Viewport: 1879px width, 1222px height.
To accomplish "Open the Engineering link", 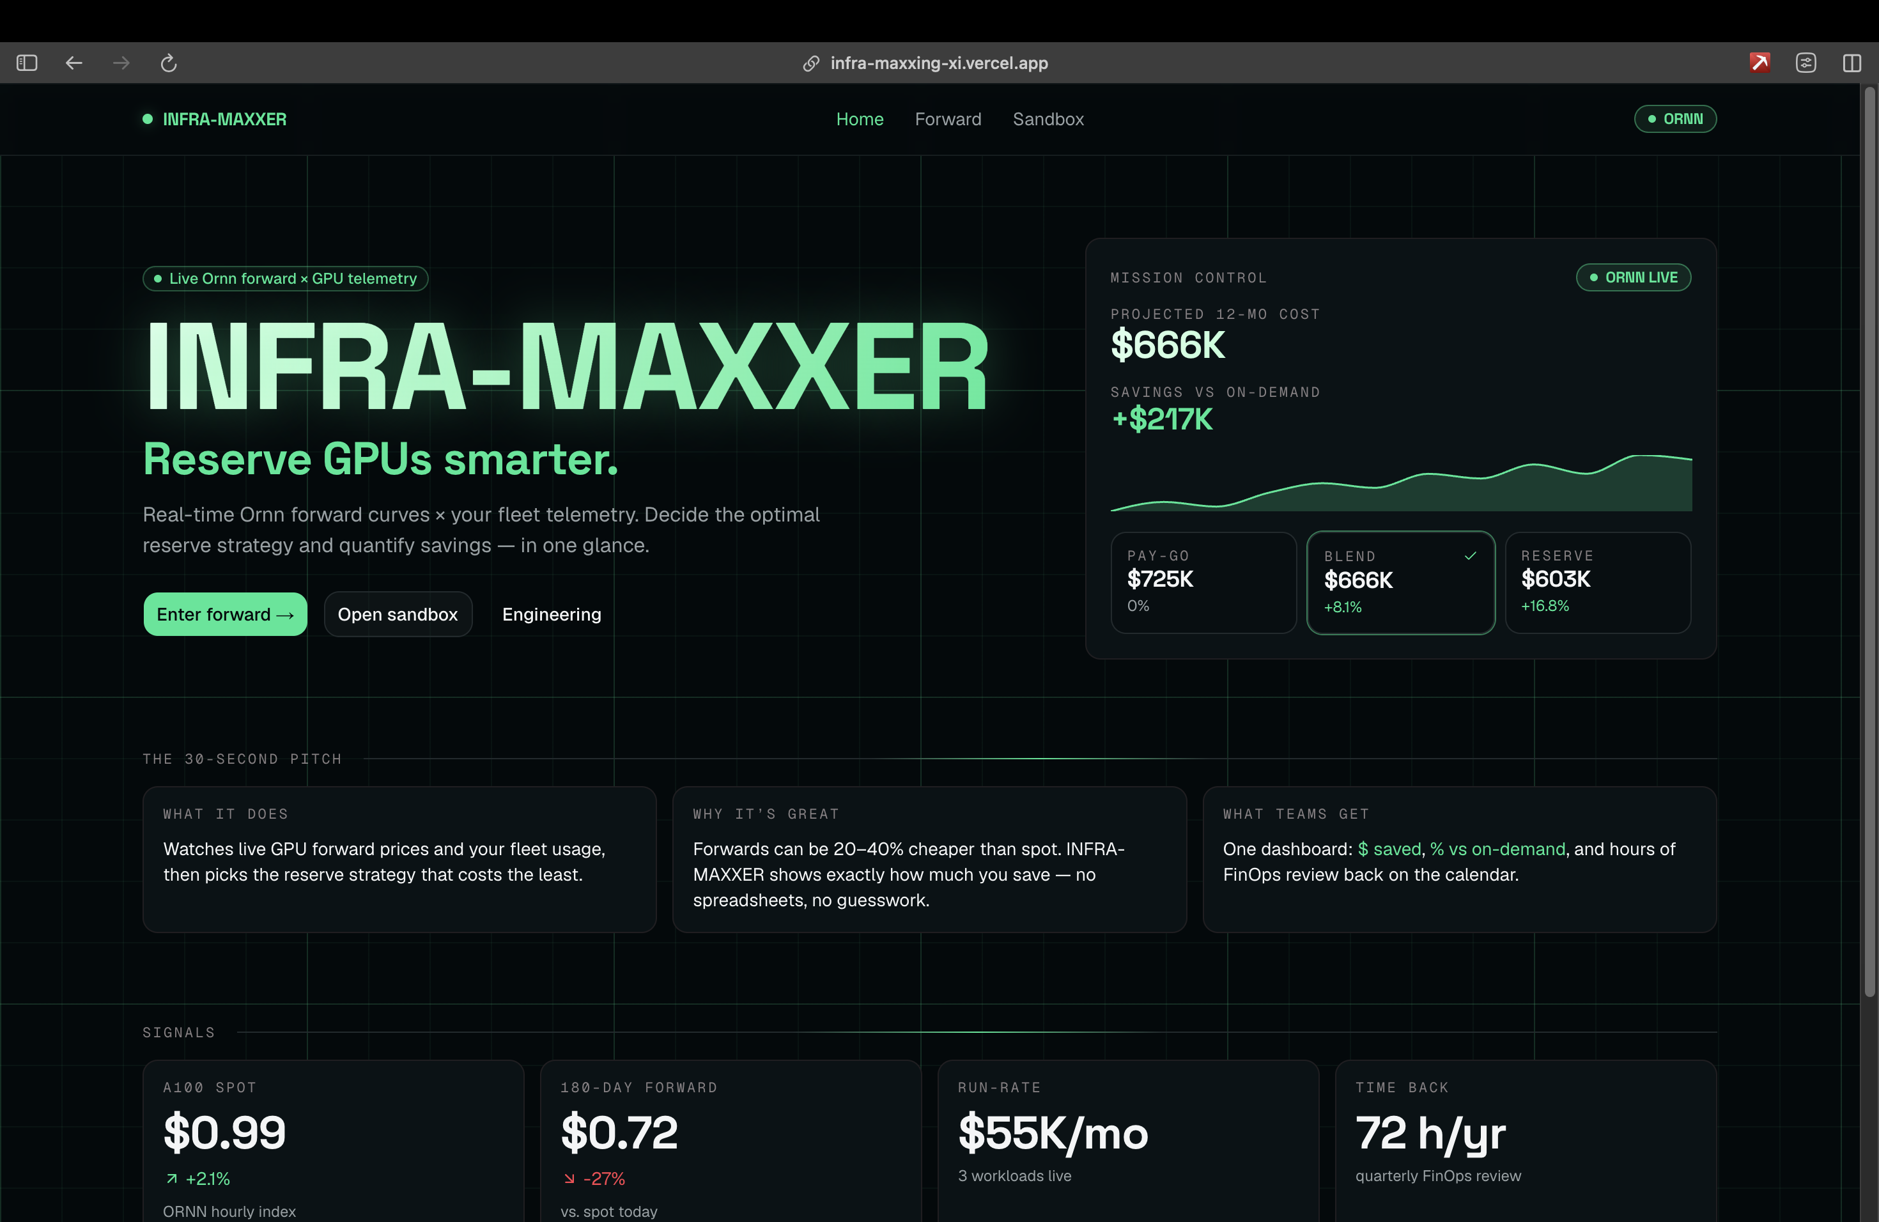I will [552, 614].
